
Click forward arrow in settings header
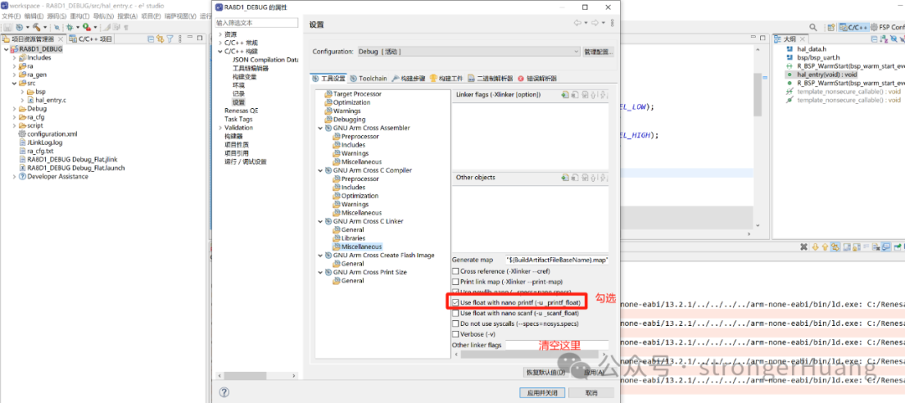coord(594,23)
